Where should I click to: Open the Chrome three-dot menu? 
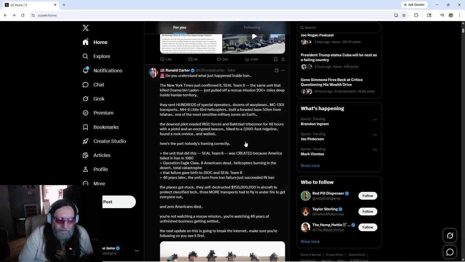460,15
